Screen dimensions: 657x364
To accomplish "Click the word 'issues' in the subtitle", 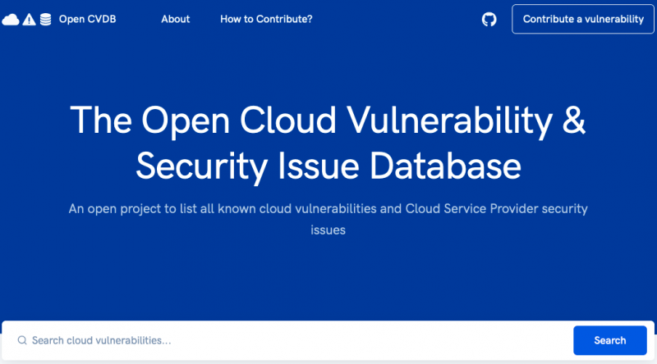I will [x=328, y=230].
